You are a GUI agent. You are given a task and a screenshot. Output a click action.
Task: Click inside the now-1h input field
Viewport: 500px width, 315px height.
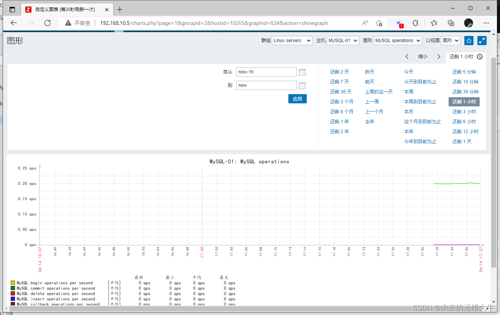coord(266,72)
